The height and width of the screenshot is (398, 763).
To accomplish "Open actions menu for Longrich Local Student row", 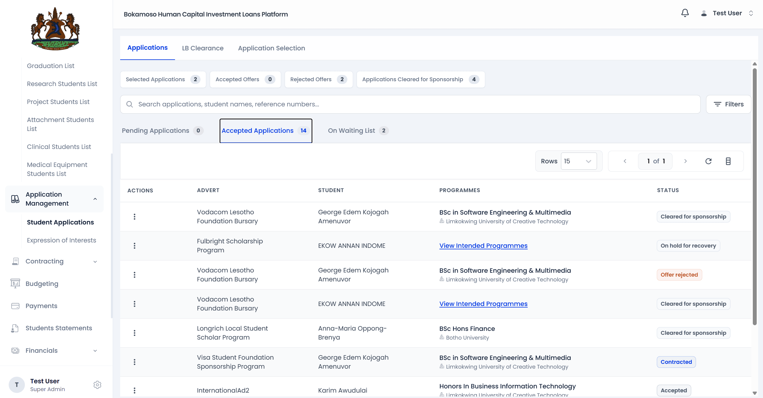I will pyautogui.click(x=135, y=333).
